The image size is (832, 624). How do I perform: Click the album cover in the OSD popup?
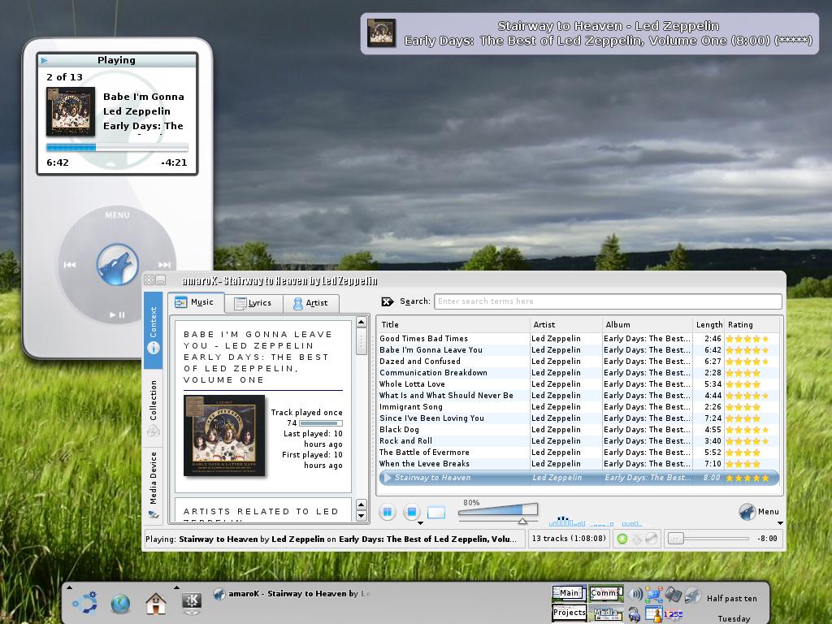tap(382, 32)
